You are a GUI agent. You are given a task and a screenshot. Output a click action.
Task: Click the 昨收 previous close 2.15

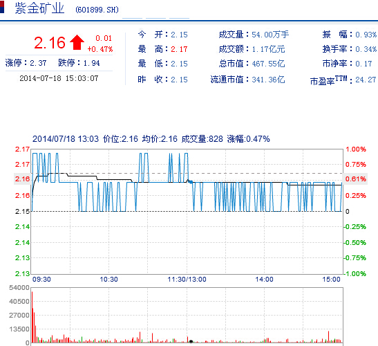pyautogui.click(x=179, y=80)
